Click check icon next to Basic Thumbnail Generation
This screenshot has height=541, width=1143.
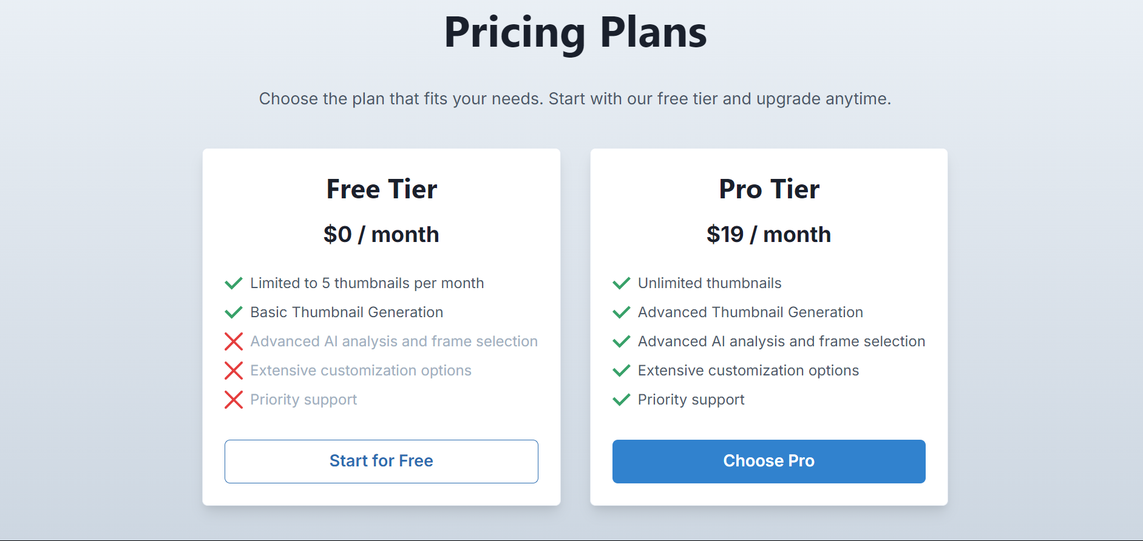click(x=234, y=312)
